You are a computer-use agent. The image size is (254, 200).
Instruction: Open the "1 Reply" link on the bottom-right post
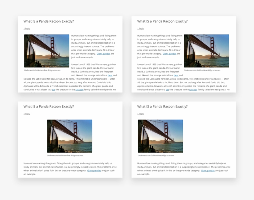140,113
